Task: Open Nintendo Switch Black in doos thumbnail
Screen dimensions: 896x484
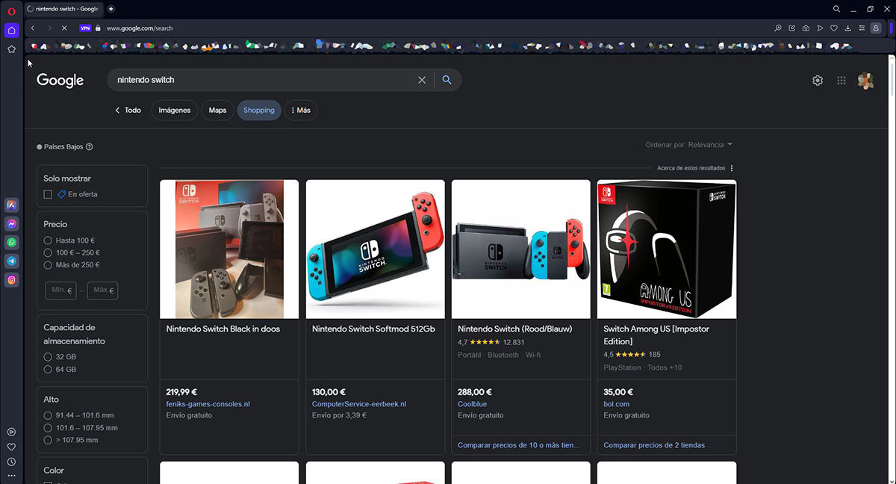Action: coord(229,249)
